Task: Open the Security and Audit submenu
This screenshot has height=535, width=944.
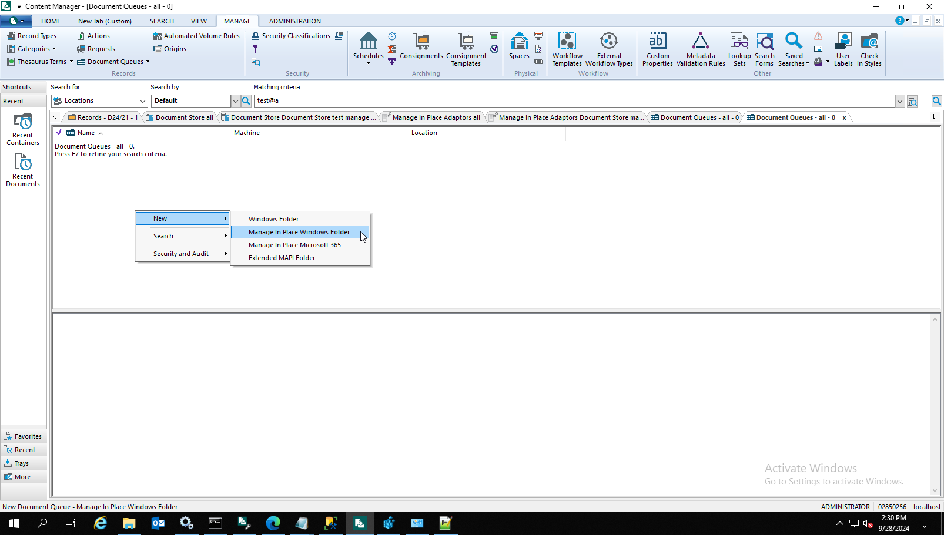Action: (182, 254)
